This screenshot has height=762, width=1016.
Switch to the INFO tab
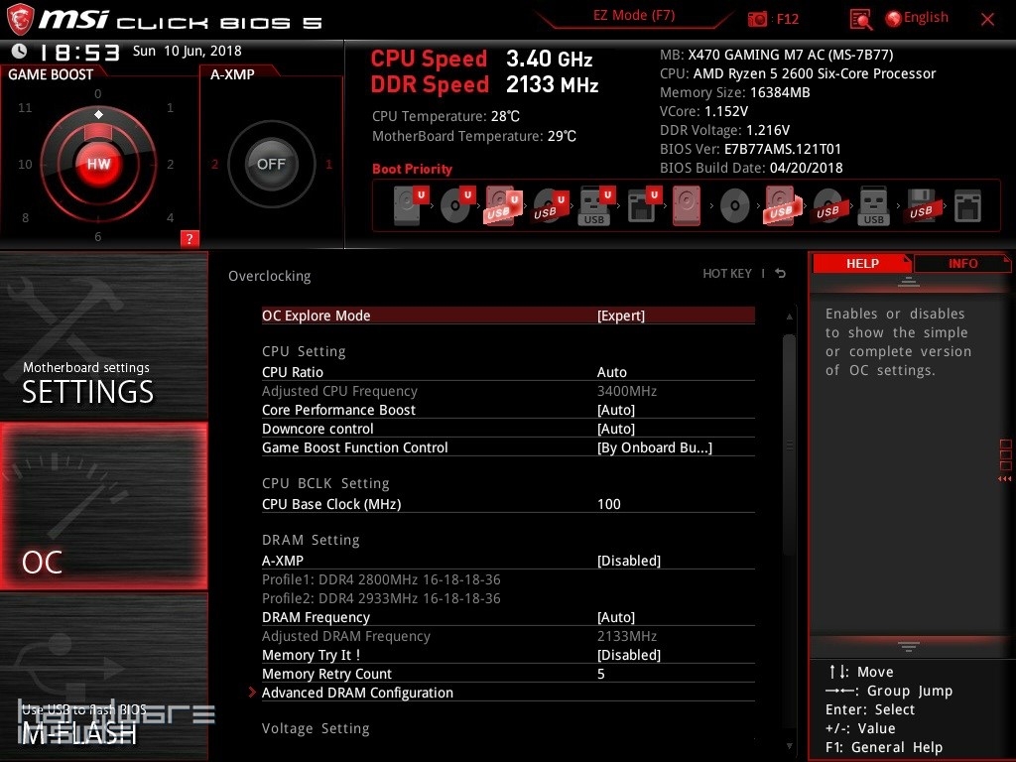pos(962,263)
